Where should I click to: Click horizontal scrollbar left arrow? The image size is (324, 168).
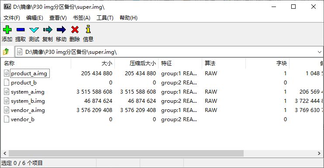[5, 153]
